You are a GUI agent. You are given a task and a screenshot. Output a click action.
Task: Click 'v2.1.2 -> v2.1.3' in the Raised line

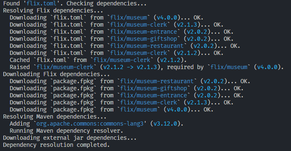(130, 67)
